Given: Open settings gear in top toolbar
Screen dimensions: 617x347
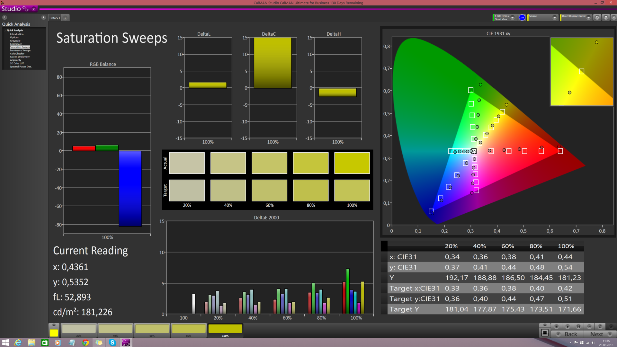Looking at the screenshot, I should coord(597,18).
